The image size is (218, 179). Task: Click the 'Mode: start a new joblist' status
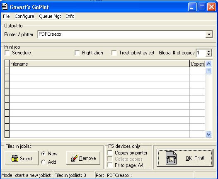point(26,175)
